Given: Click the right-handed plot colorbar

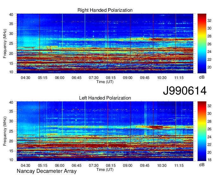Looking at the screenshot, I should click(202, 43).
